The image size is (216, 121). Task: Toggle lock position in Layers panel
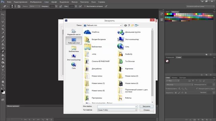pyautogui.click(x=182, y=93)
